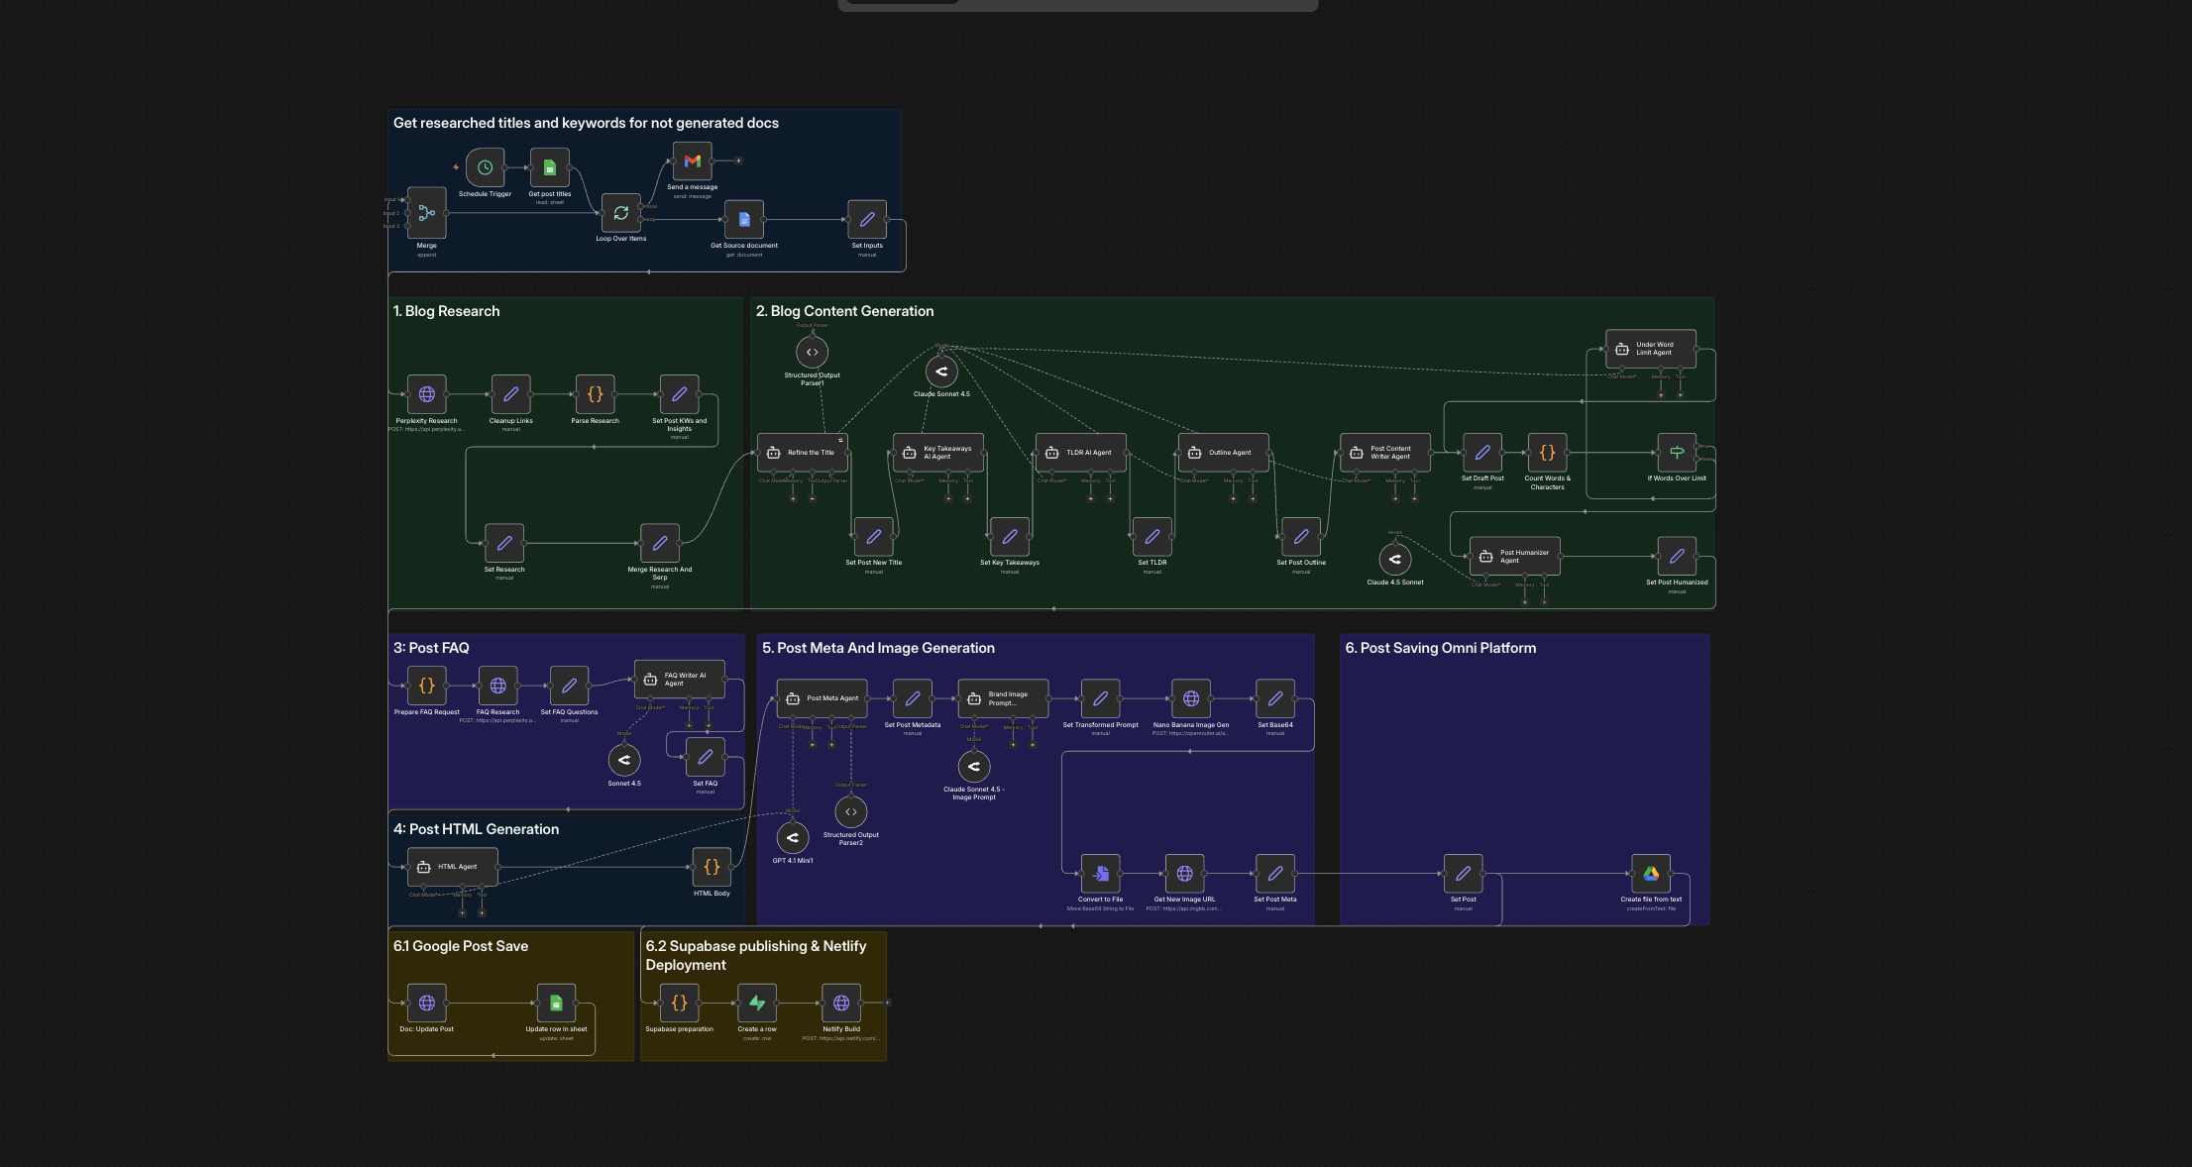
Task: Click the Supabase Create a row node
Action: pos(757,1004)
